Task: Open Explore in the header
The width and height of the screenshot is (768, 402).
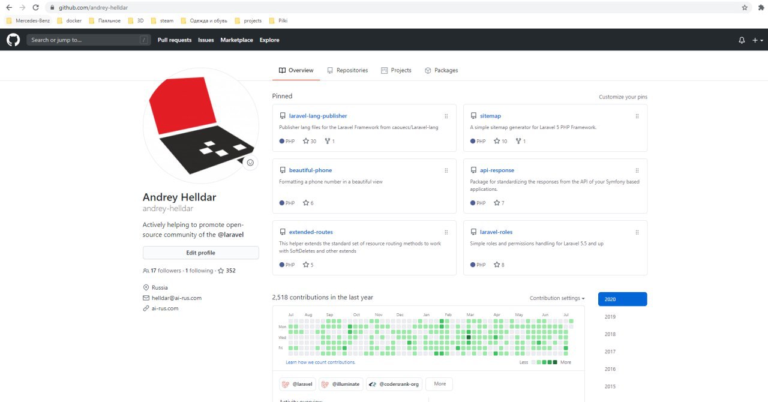Action: [x=269, y=40]
